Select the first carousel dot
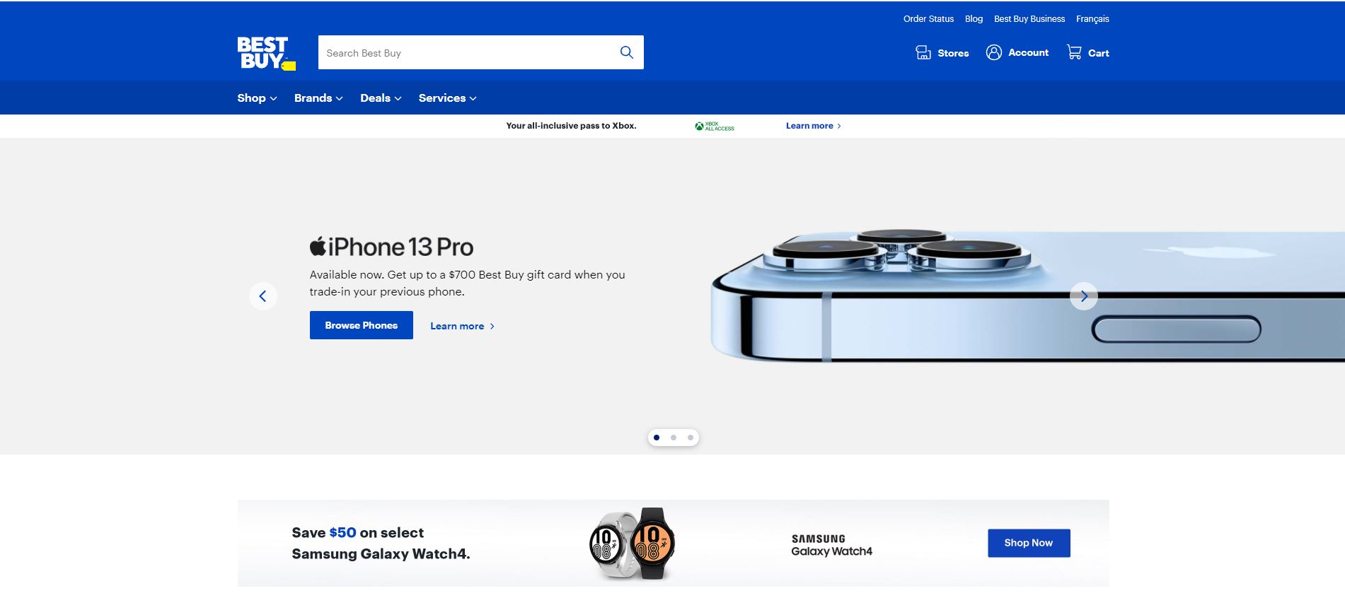The image size is (1345, 598). point(657,438)
